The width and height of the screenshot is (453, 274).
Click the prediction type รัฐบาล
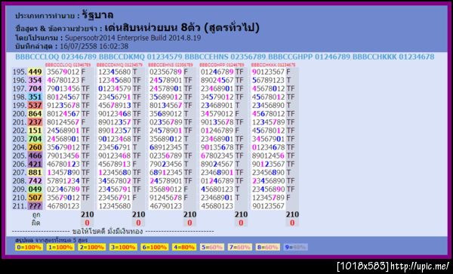97,15
